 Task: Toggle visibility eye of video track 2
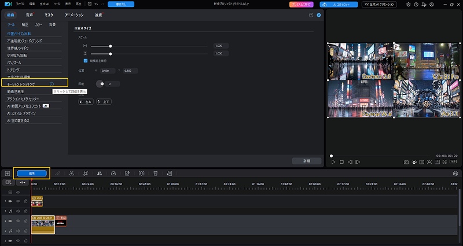point(18,221)
